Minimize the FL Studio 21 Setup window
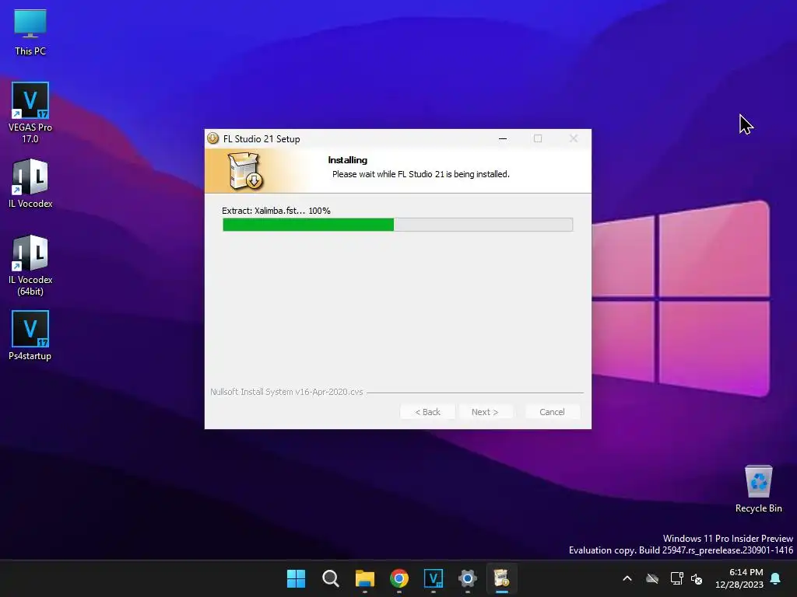Screen dimensions: 797x597 [503, 138]
